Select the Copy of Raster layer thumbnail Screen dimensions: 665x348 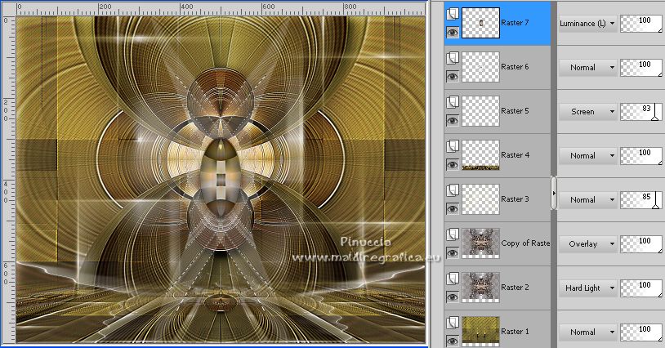coord(480,243)
